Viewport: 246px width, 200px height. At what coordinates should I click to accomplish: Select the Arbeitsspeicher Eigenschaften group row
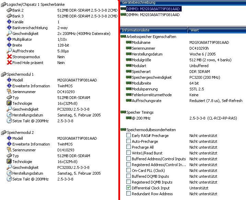click(151, 37)
